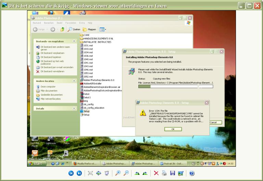Collapse the Bestands- en maptaken panel

coord(74,41)
